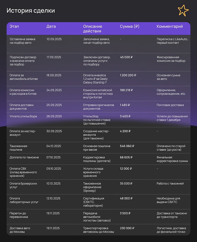This screenshot has height=242, width=197.
Task: Click the История сделки title
Action: (31, 11)
